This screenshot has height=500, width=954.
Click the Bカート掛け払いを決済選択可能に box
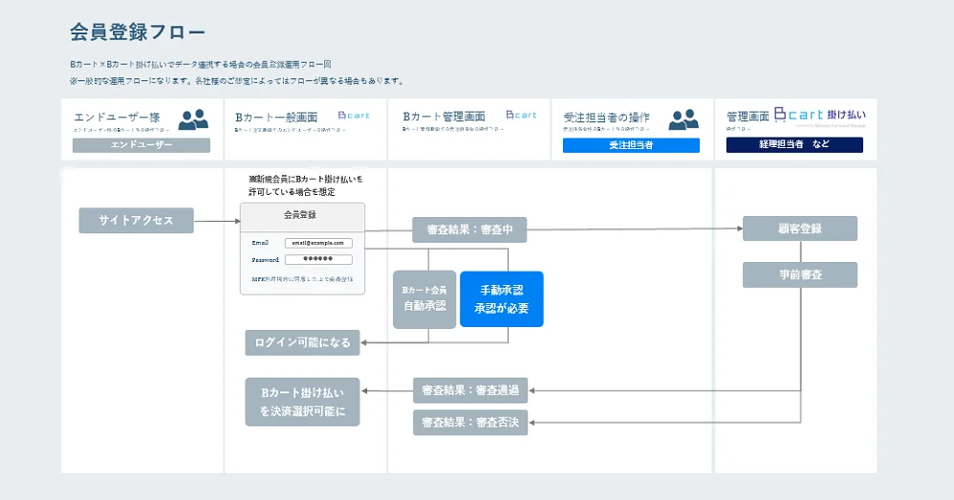(x=302, y=402)
